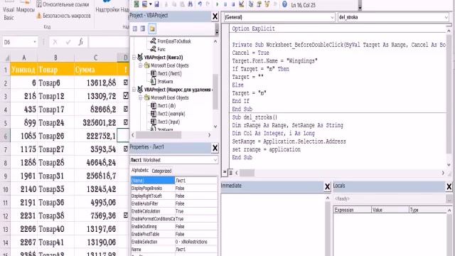Toggle the checkmark in Товар12 row
Viewport: 455px width, 256px height.
126,95
